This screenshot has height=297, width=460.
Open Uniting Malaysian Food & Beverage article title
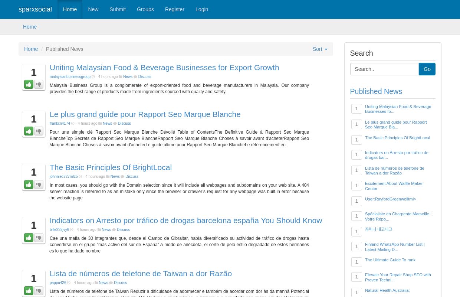[x=164, y=68]
